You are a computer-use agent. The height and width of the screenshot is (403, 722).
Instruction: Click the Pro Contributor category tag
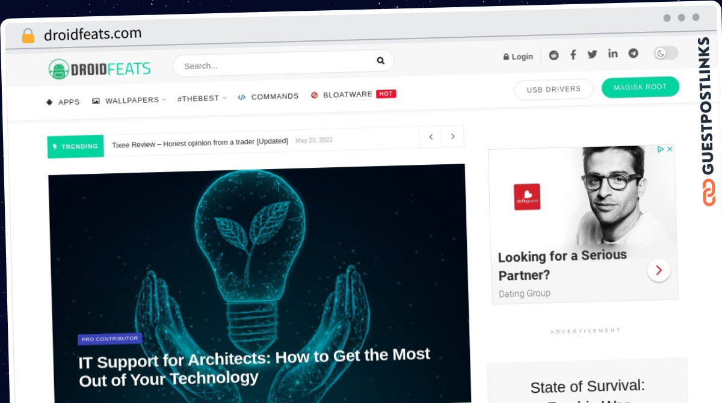pyautogui.click(x=110, y=339)
